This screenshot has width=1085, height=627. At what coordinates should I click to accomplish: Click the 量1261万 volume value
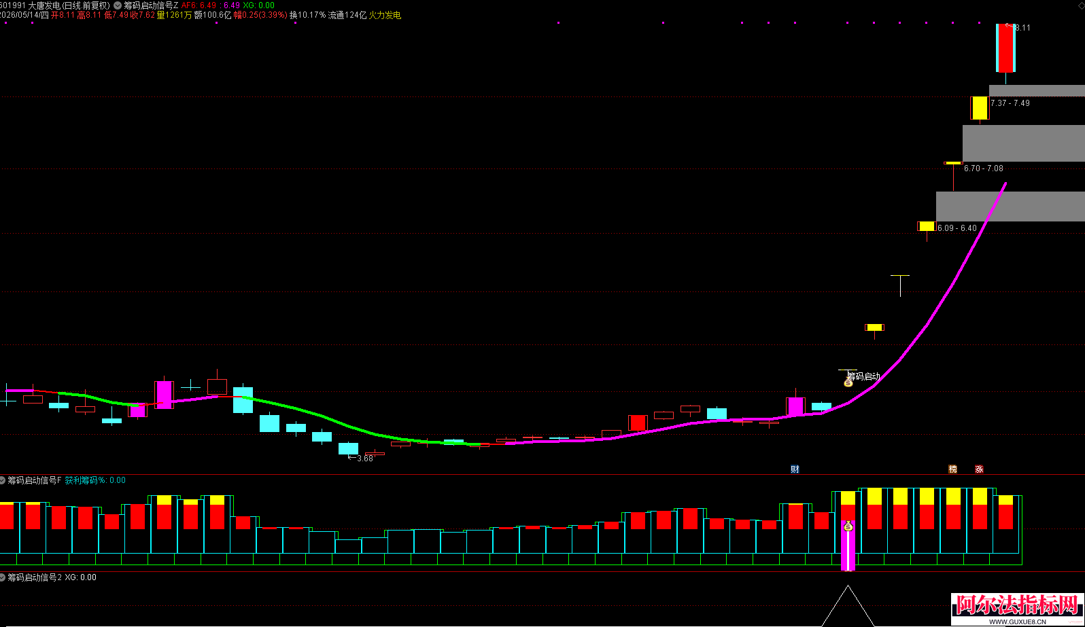coord(175,15)
